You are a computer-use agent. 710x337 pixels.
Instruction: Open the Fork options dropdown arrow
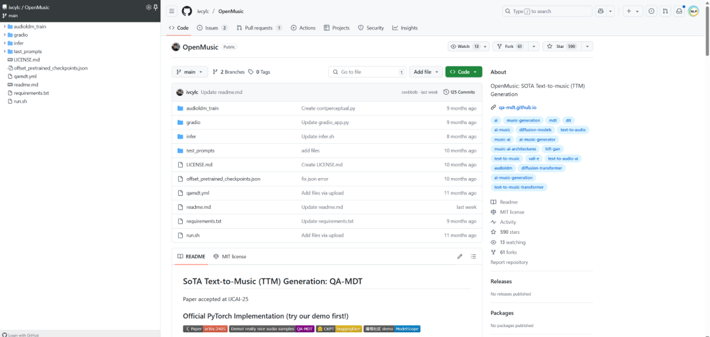pyautogui.click(x=535, y=47)
